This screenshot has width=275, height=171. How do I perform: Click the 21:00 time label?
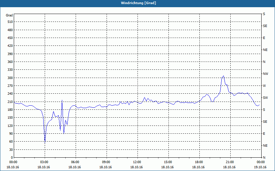(230, 162)
